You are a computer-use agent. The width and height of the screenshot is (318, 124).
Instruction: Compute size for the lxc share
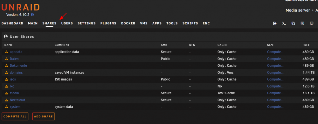[x=275, y=86]
